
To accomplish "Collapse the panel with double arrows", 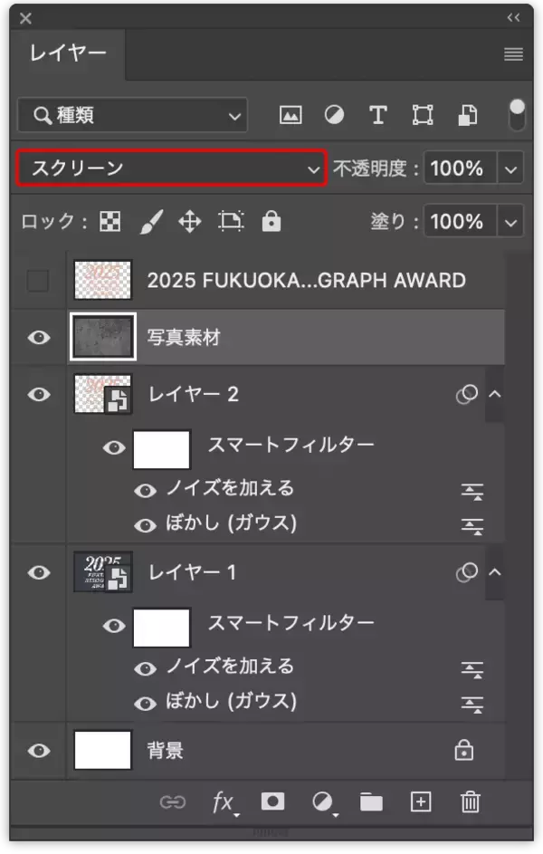I will (x=513, y=17).
